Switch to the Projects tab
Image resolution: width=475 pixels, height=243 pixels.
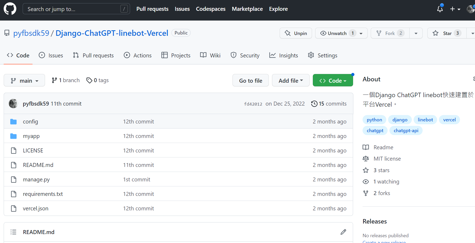click(176, 55)
